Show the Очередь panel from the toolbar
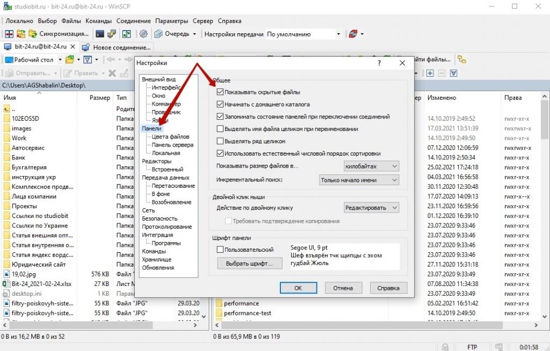 172,33
